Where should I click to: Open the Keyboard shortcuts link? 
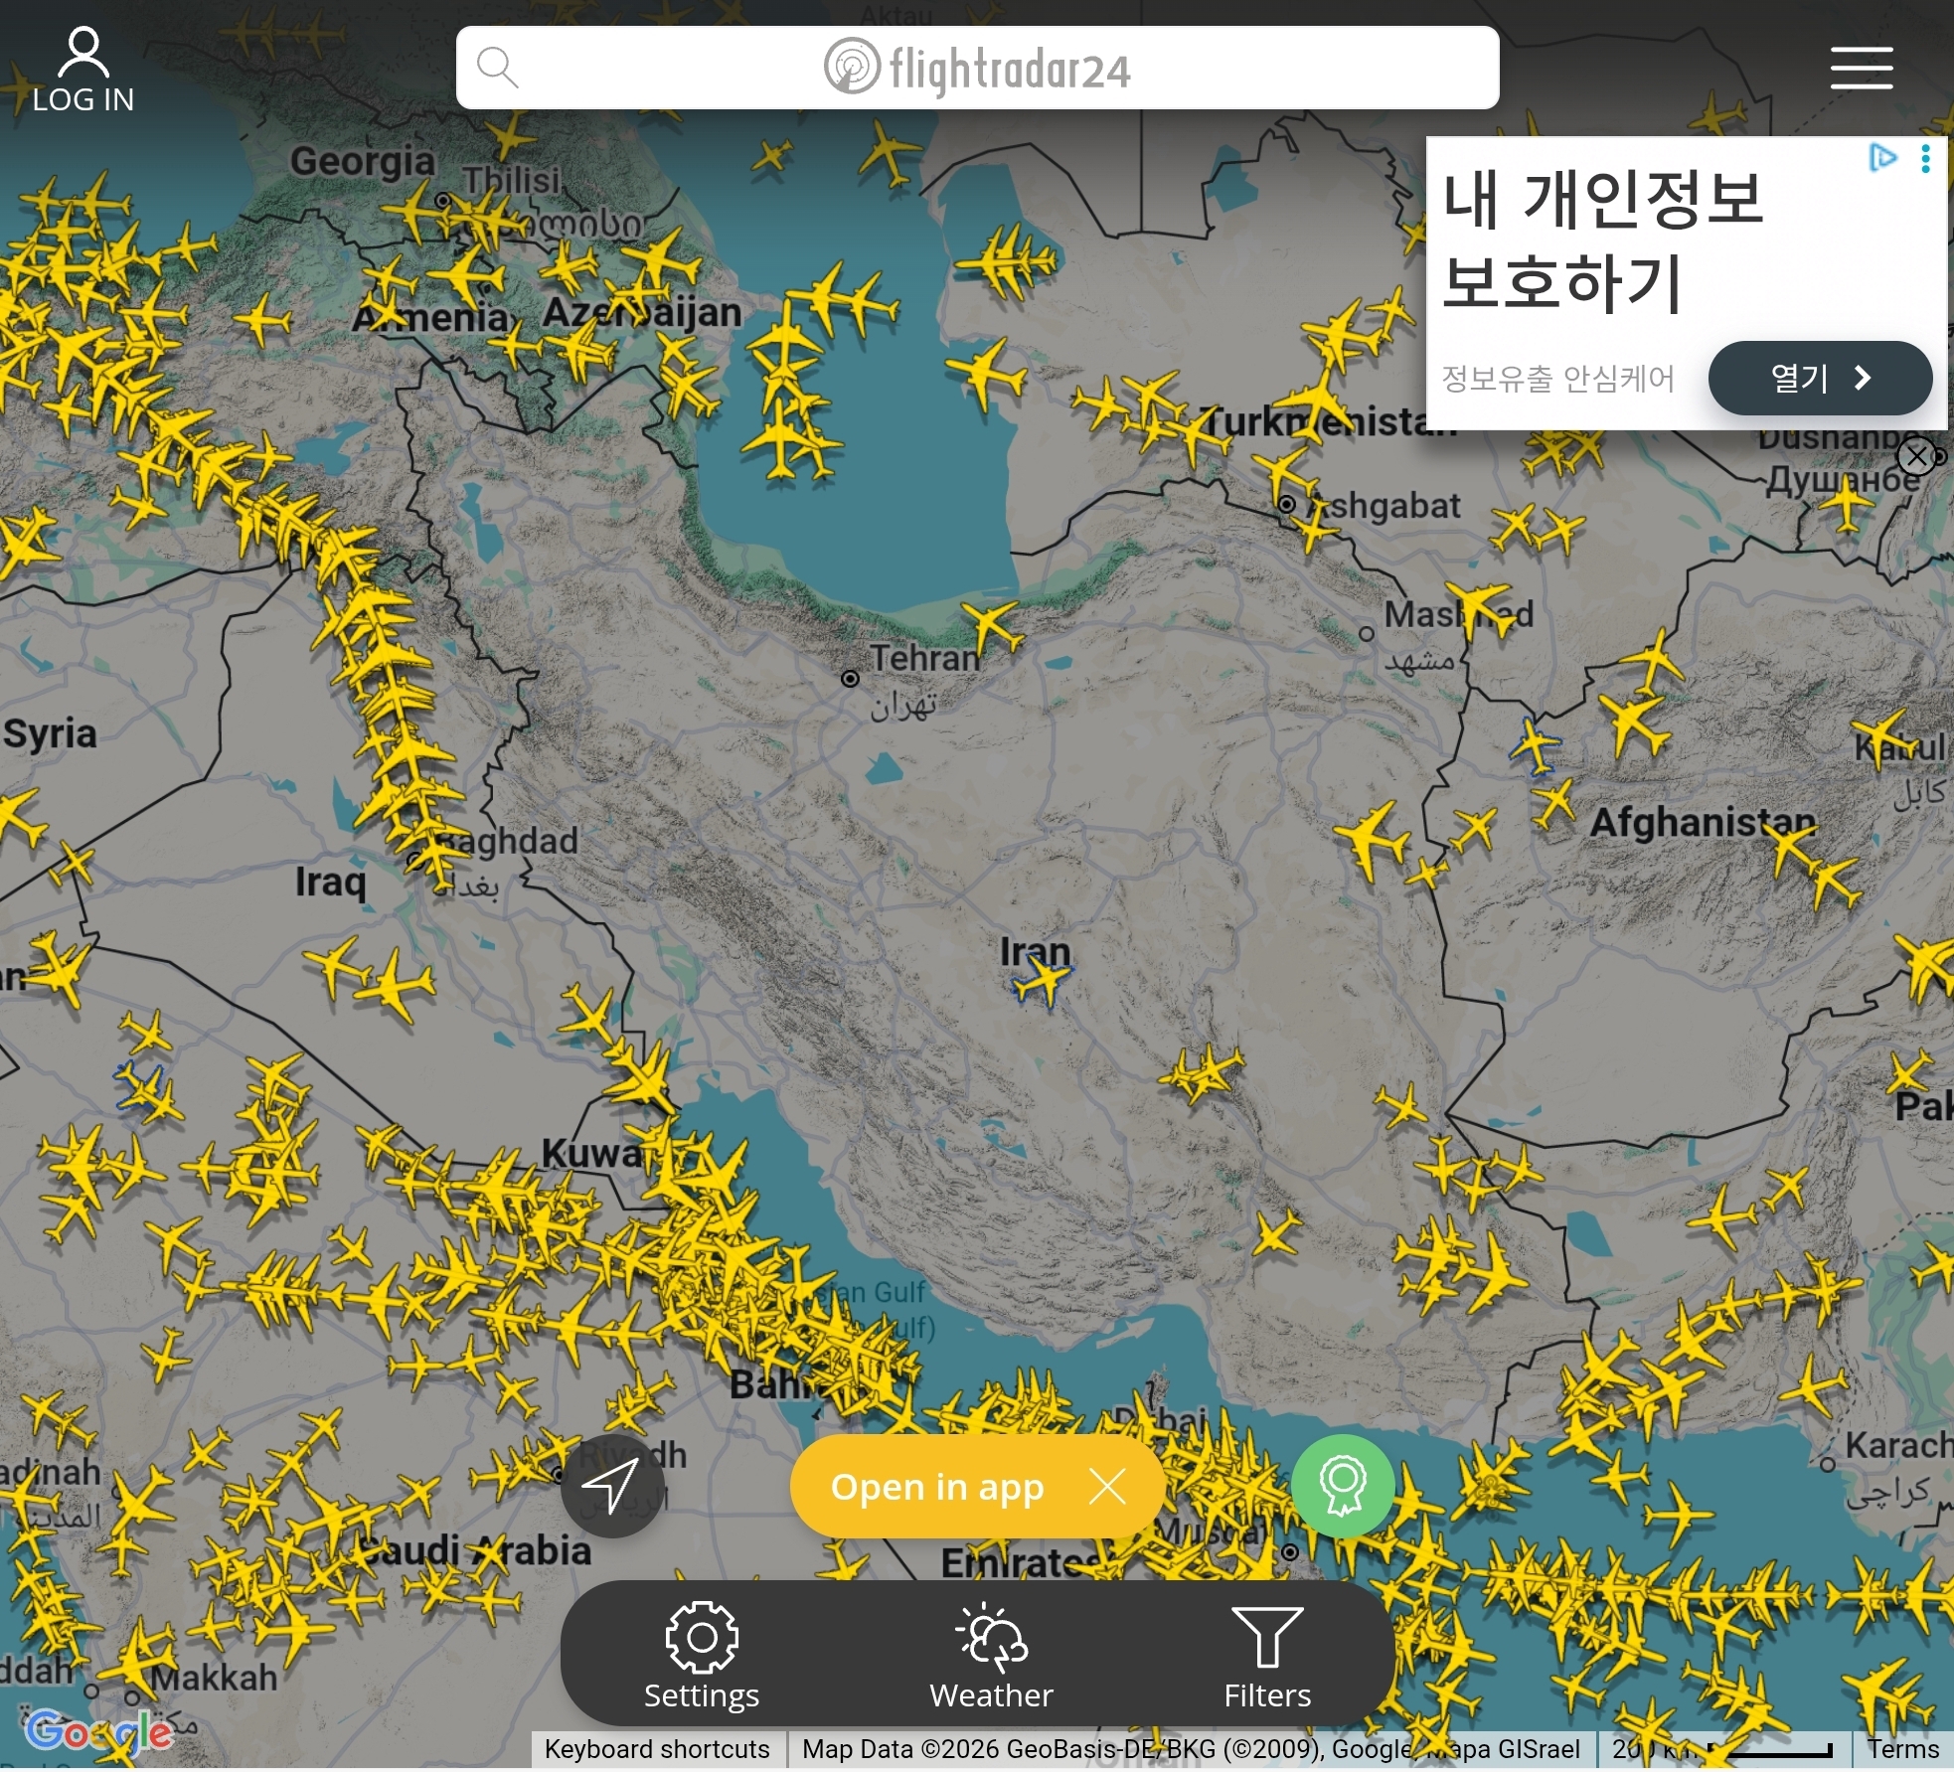pyautogui.click(x=657, y=1748)
